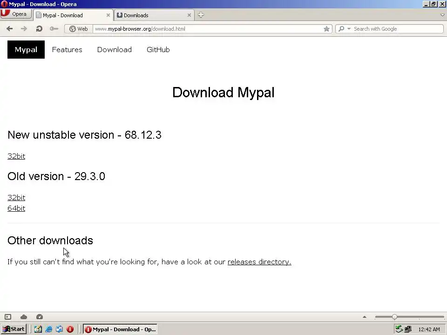The image size is (447, 335).
Task: Click the 12:42 AM clock
Action: click(429, 329)
